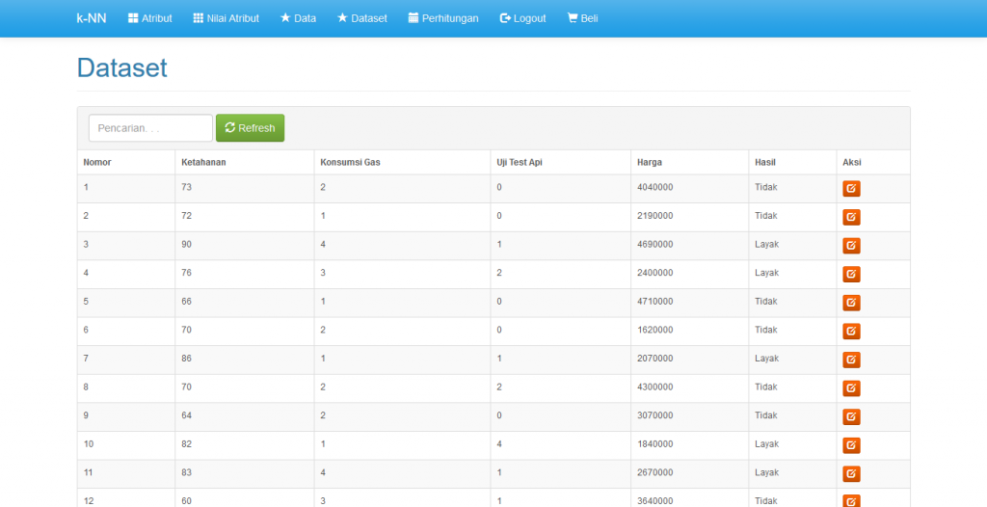This screenshot has width=987, height=507.
Task: Select the harga value 2190000
Action: [x=654, y=215]
